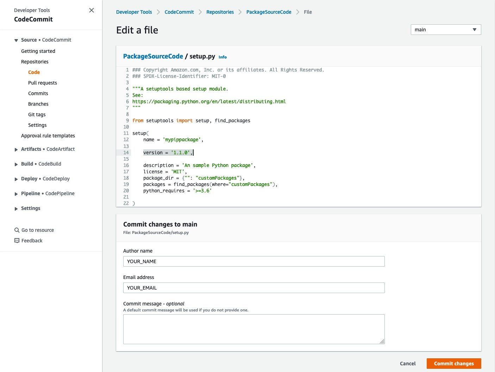Viewport: 495px width, 372px height.
Task: Open the PackageSourceCode breadcrumb link
Action: coord(269,12)
